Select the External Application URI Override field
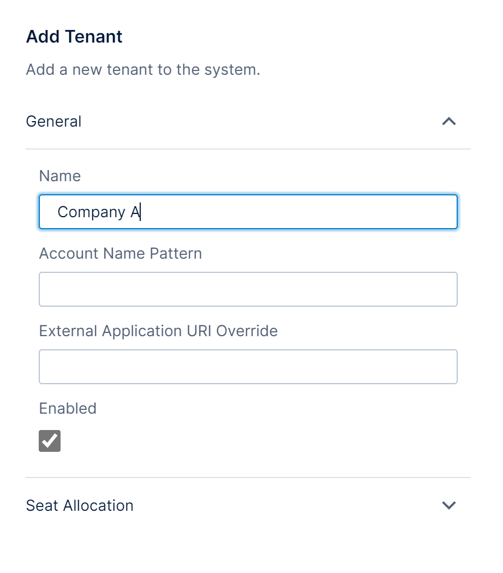Image resolution: width=503 pixels, height=573 pixels. tap(248, 367)
